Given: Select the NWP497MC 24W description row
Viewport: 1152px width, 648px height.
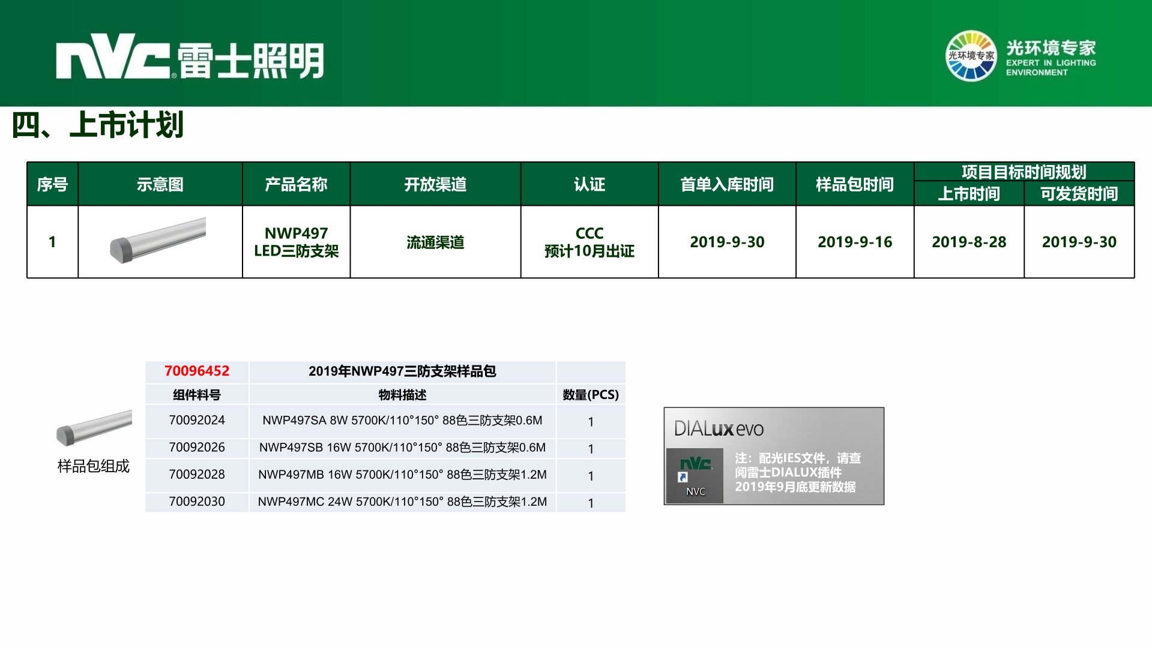Looking at the screenshot, I should 402,502.
